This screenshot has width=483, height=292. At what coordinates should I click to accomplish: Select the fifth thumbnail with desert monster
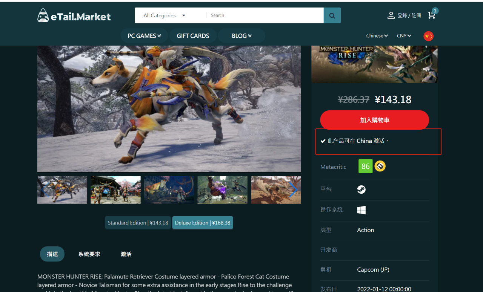pyautogui.click(x=276, y=190)
